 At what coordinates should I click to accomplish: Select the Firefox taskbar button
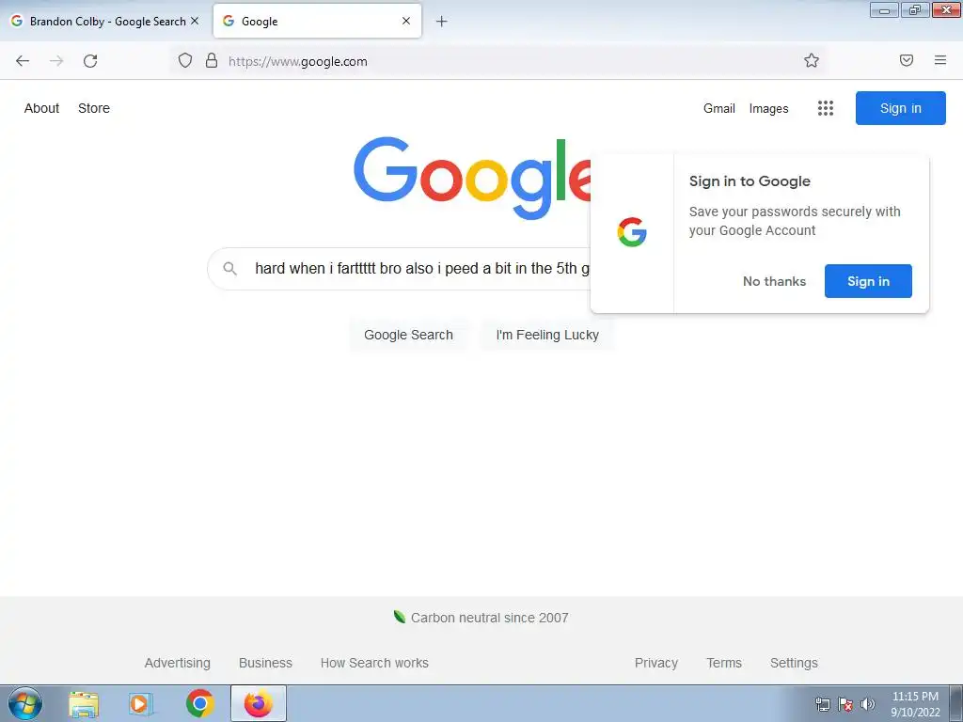coord(259,703)
